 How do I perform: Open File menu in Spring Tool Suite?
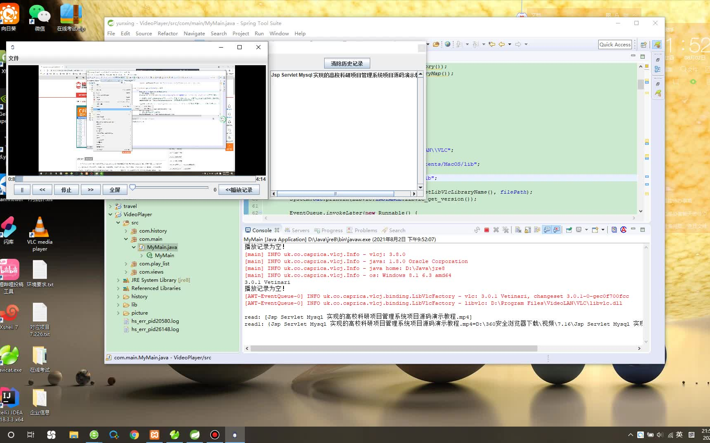point(111,33)
